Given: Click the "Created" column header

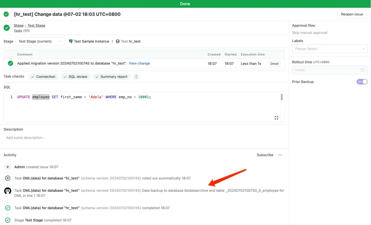Looking at the screenshot, I should pyautogui.click(x=214, y=54).
